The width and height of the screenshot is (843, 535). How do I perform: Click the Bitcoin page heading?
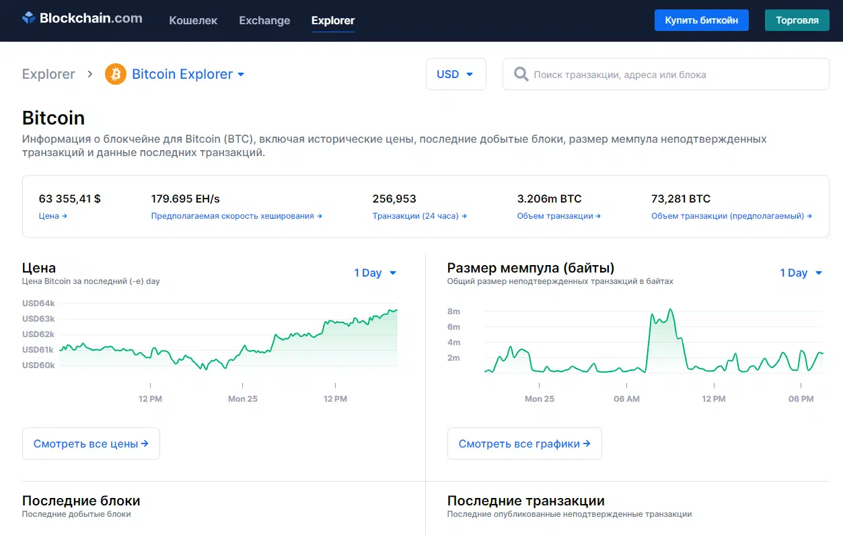(x=54, y=118)
